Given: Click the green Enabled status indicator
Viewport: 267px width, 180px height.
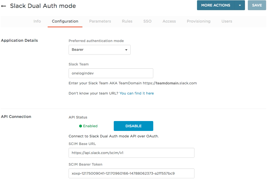Looking at the screenshot, I should pyautogui.click(x=88, y=126).
